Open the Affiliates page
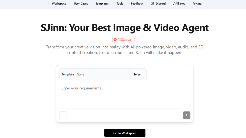 pyautogui.click(x=179, y=4)
